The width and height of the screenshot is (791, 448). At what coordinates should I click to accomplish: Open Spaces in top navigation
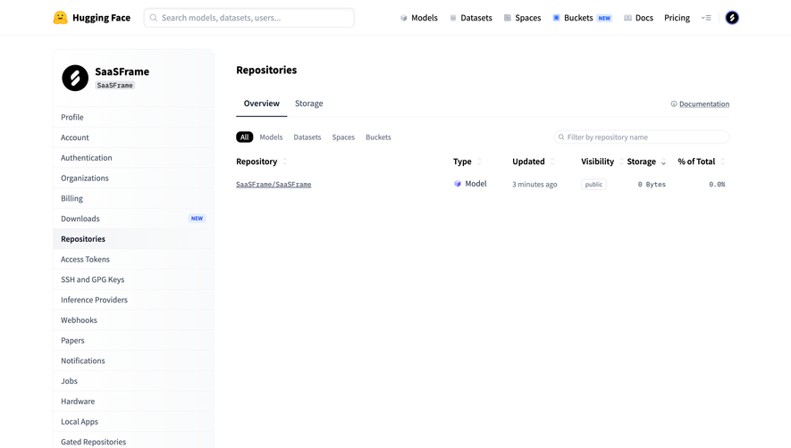point(522,18)
